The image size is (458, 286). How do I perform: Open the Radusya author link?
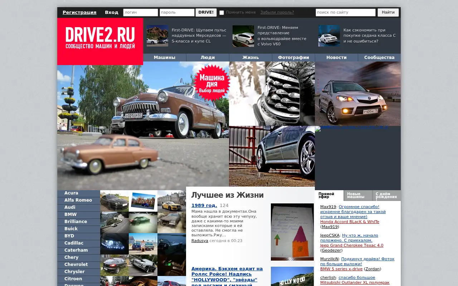(200, 241)
